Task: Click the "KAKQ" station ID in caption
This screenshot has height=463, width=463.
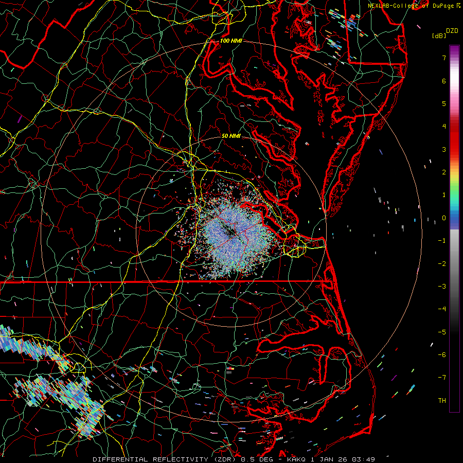Action: click(296, 459)
